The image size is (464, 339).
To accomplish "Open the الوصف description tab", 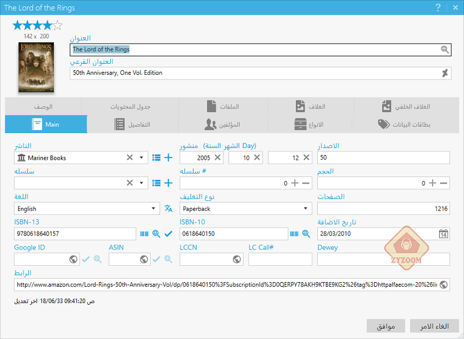I will [x=43, y=106].
